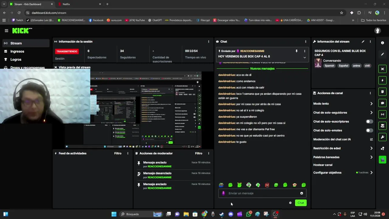Toggle Chat de solo-suscriptores switch
Screen dimensions: 389x219
tap(369, 121)
